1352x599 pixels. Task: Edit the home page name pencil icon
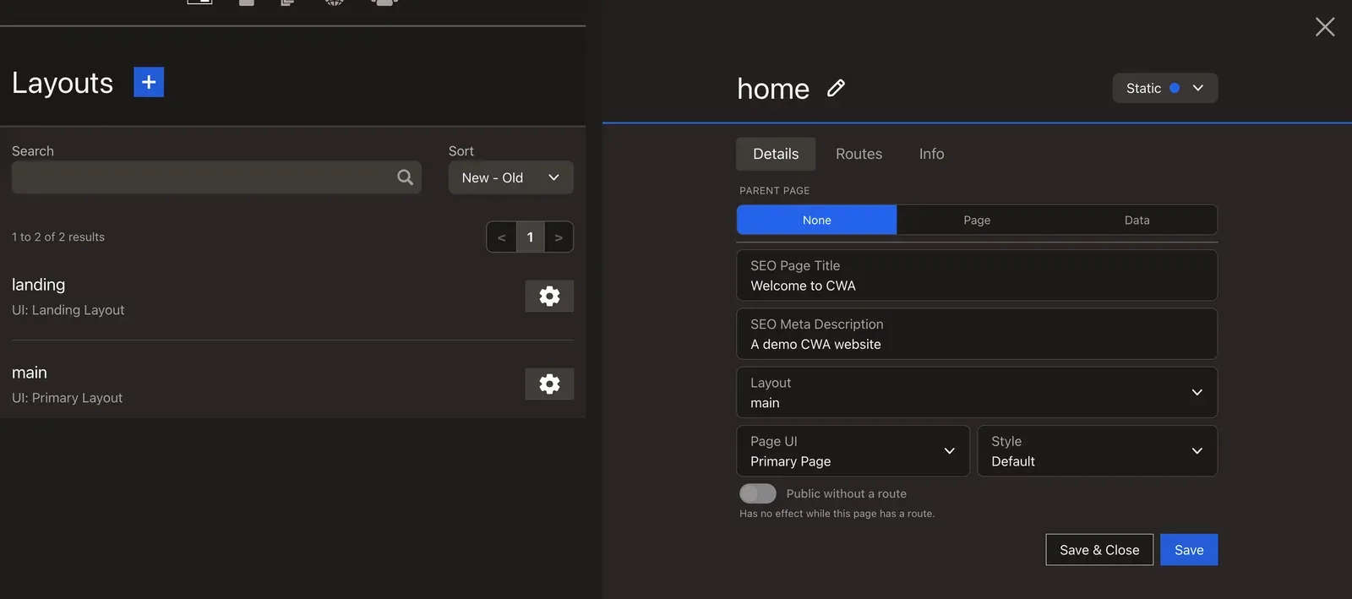(x=836, y=88)
